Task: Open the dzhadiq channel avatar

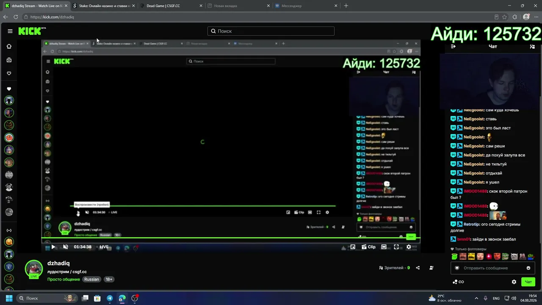Action: click(34, 269)
